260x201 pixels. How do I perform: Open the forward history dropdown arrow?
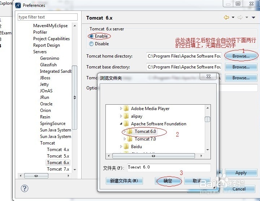coord(247,17)
